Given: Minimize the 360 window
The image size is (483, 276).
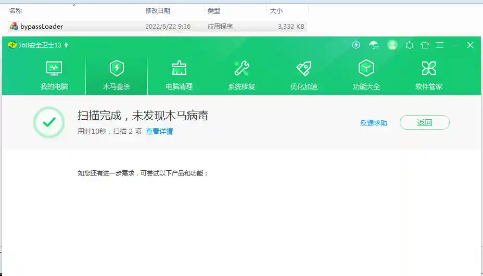Looking at the screenshot, I should 455,45.
